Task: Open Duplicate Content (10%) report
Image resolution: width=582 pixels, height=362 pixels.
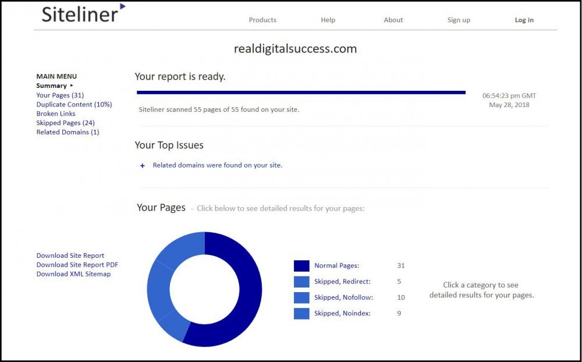Action: tap(74, 104)
